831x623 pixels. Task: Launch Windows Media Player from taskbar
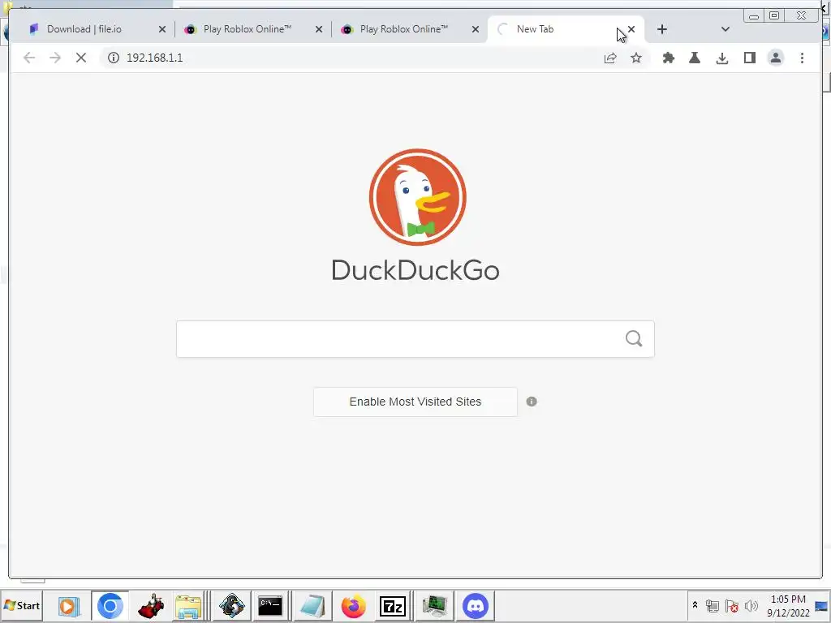(69, 606)
